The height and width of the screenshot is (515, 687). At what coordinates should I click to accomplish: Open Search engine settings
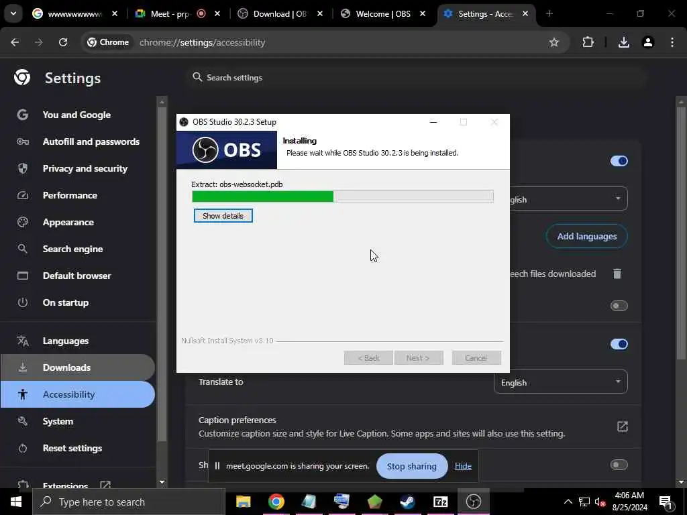coord(72,249)
